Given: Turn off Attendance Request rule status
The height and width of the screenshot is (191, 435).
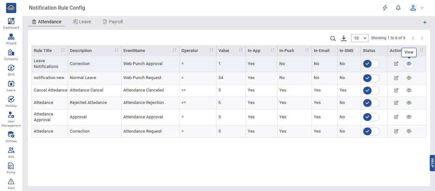Looking at the screenshot, I should [371, 131].
